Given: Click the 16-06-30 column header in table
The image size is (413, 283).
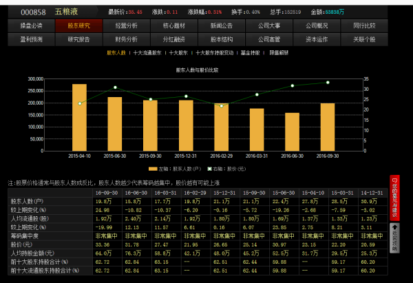Looking at the screenshot, I should click(x=136, y=193).
